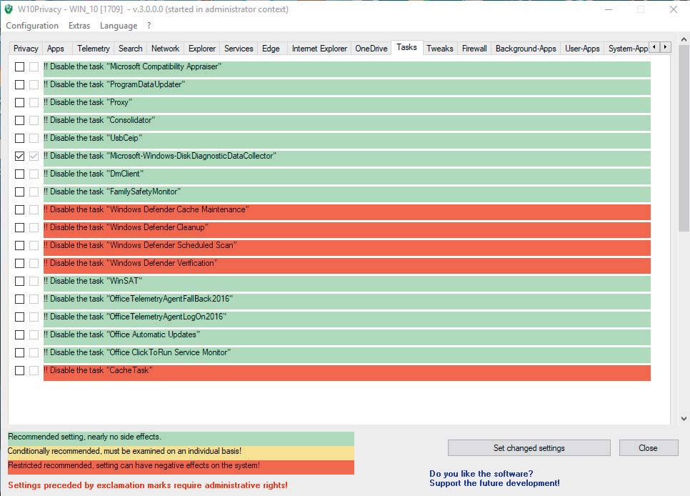690x496 pixels.
Task: Open the Extras menu
Action: 79,26
